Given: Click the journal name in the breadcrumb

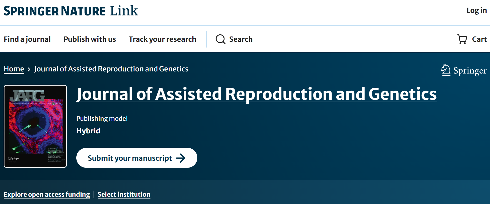Looking at the screenshot, I should pos(111,69).
